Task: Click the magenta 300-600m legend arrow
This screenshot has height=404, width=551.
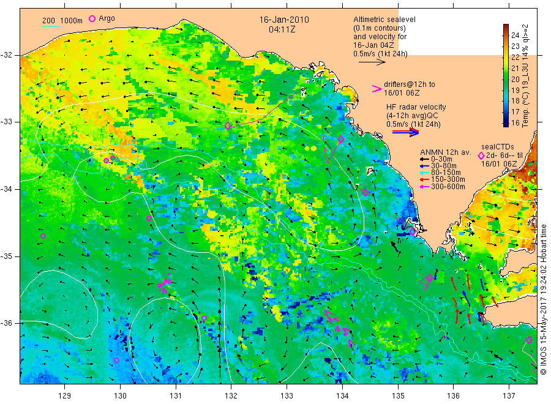Action: pos(424,187)
